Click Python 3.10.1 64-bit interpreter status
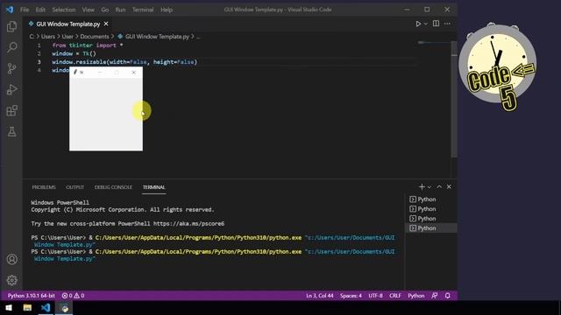The width and height of the screenshot is (561, 315). click(x=32, y=296)
